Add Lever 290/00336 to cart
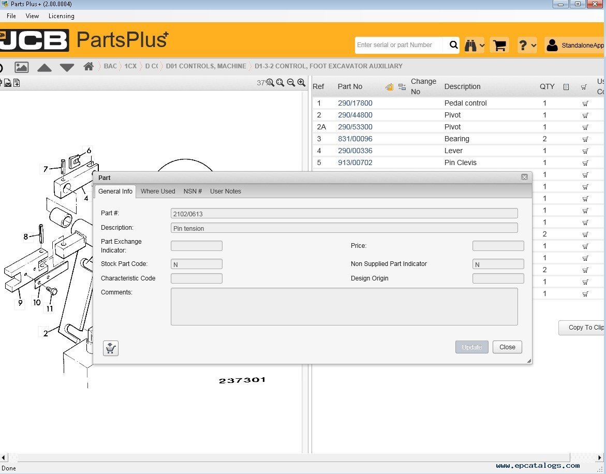The image size is (606, 474). (585, 151)
